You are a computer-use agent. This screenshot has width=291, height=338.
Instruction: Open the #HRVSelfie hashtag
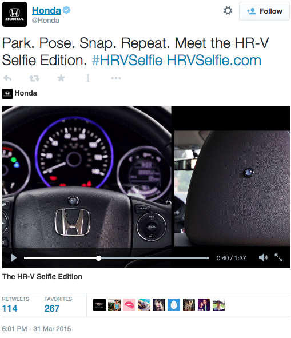[127, 60]
